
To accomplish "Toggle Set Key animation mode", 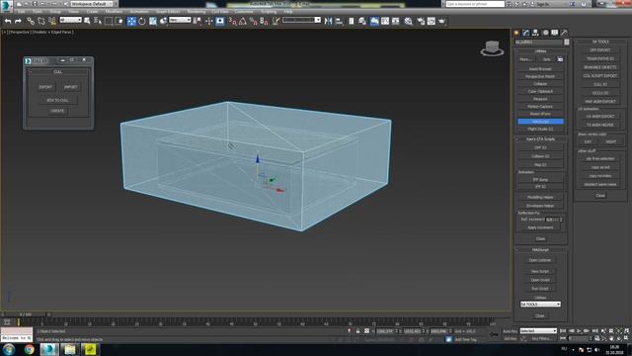I will point(511,338).
